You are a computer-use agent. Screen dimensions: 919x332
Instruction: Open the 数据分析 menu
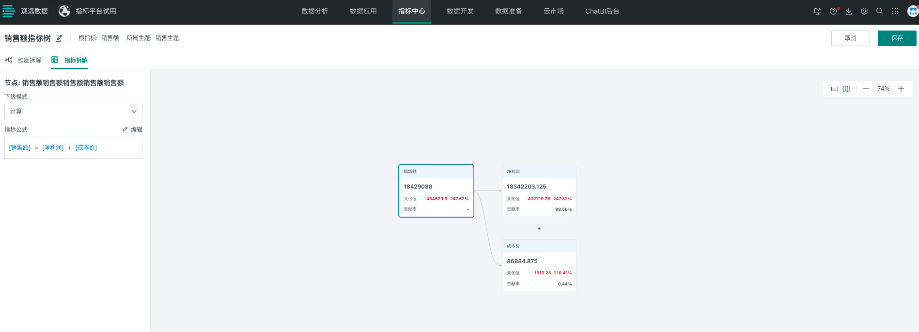point(315,11)
